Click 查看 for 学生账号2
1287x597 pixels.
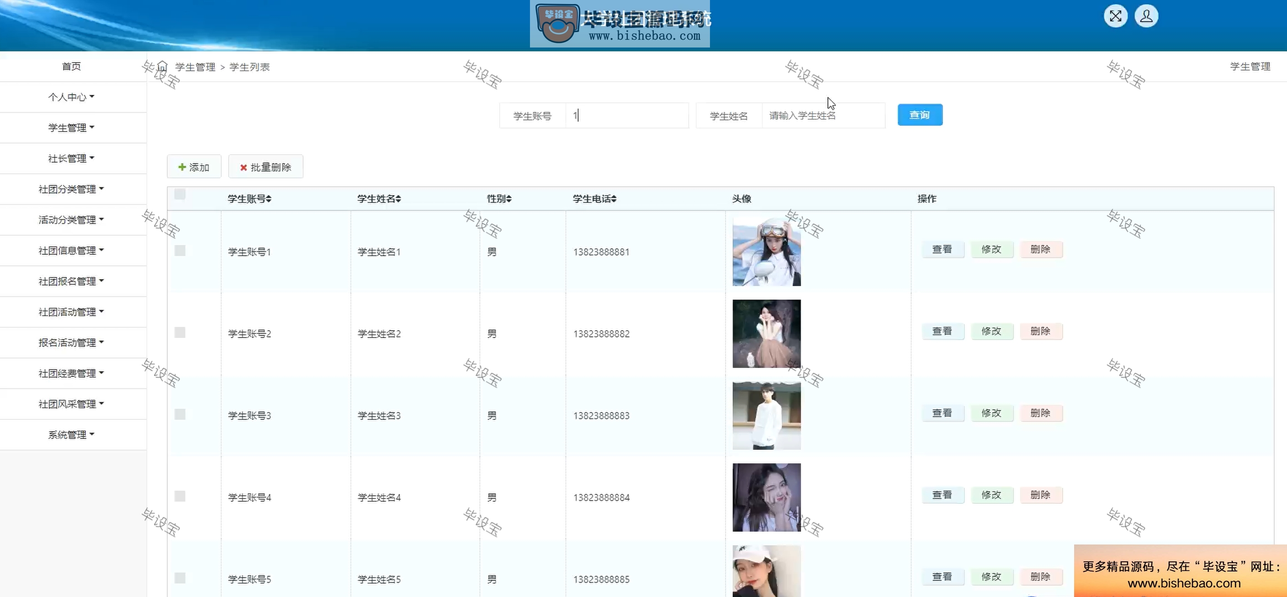pyautogui.click(x=943, y=331)
